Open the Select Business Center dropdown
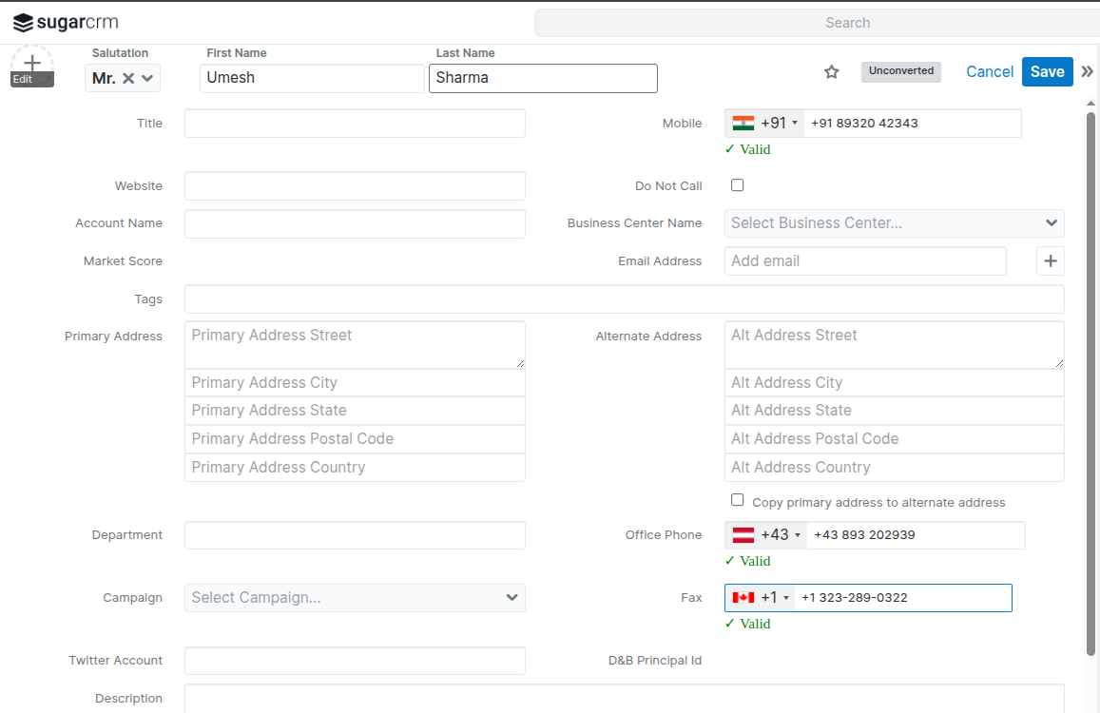 [894, 223]
